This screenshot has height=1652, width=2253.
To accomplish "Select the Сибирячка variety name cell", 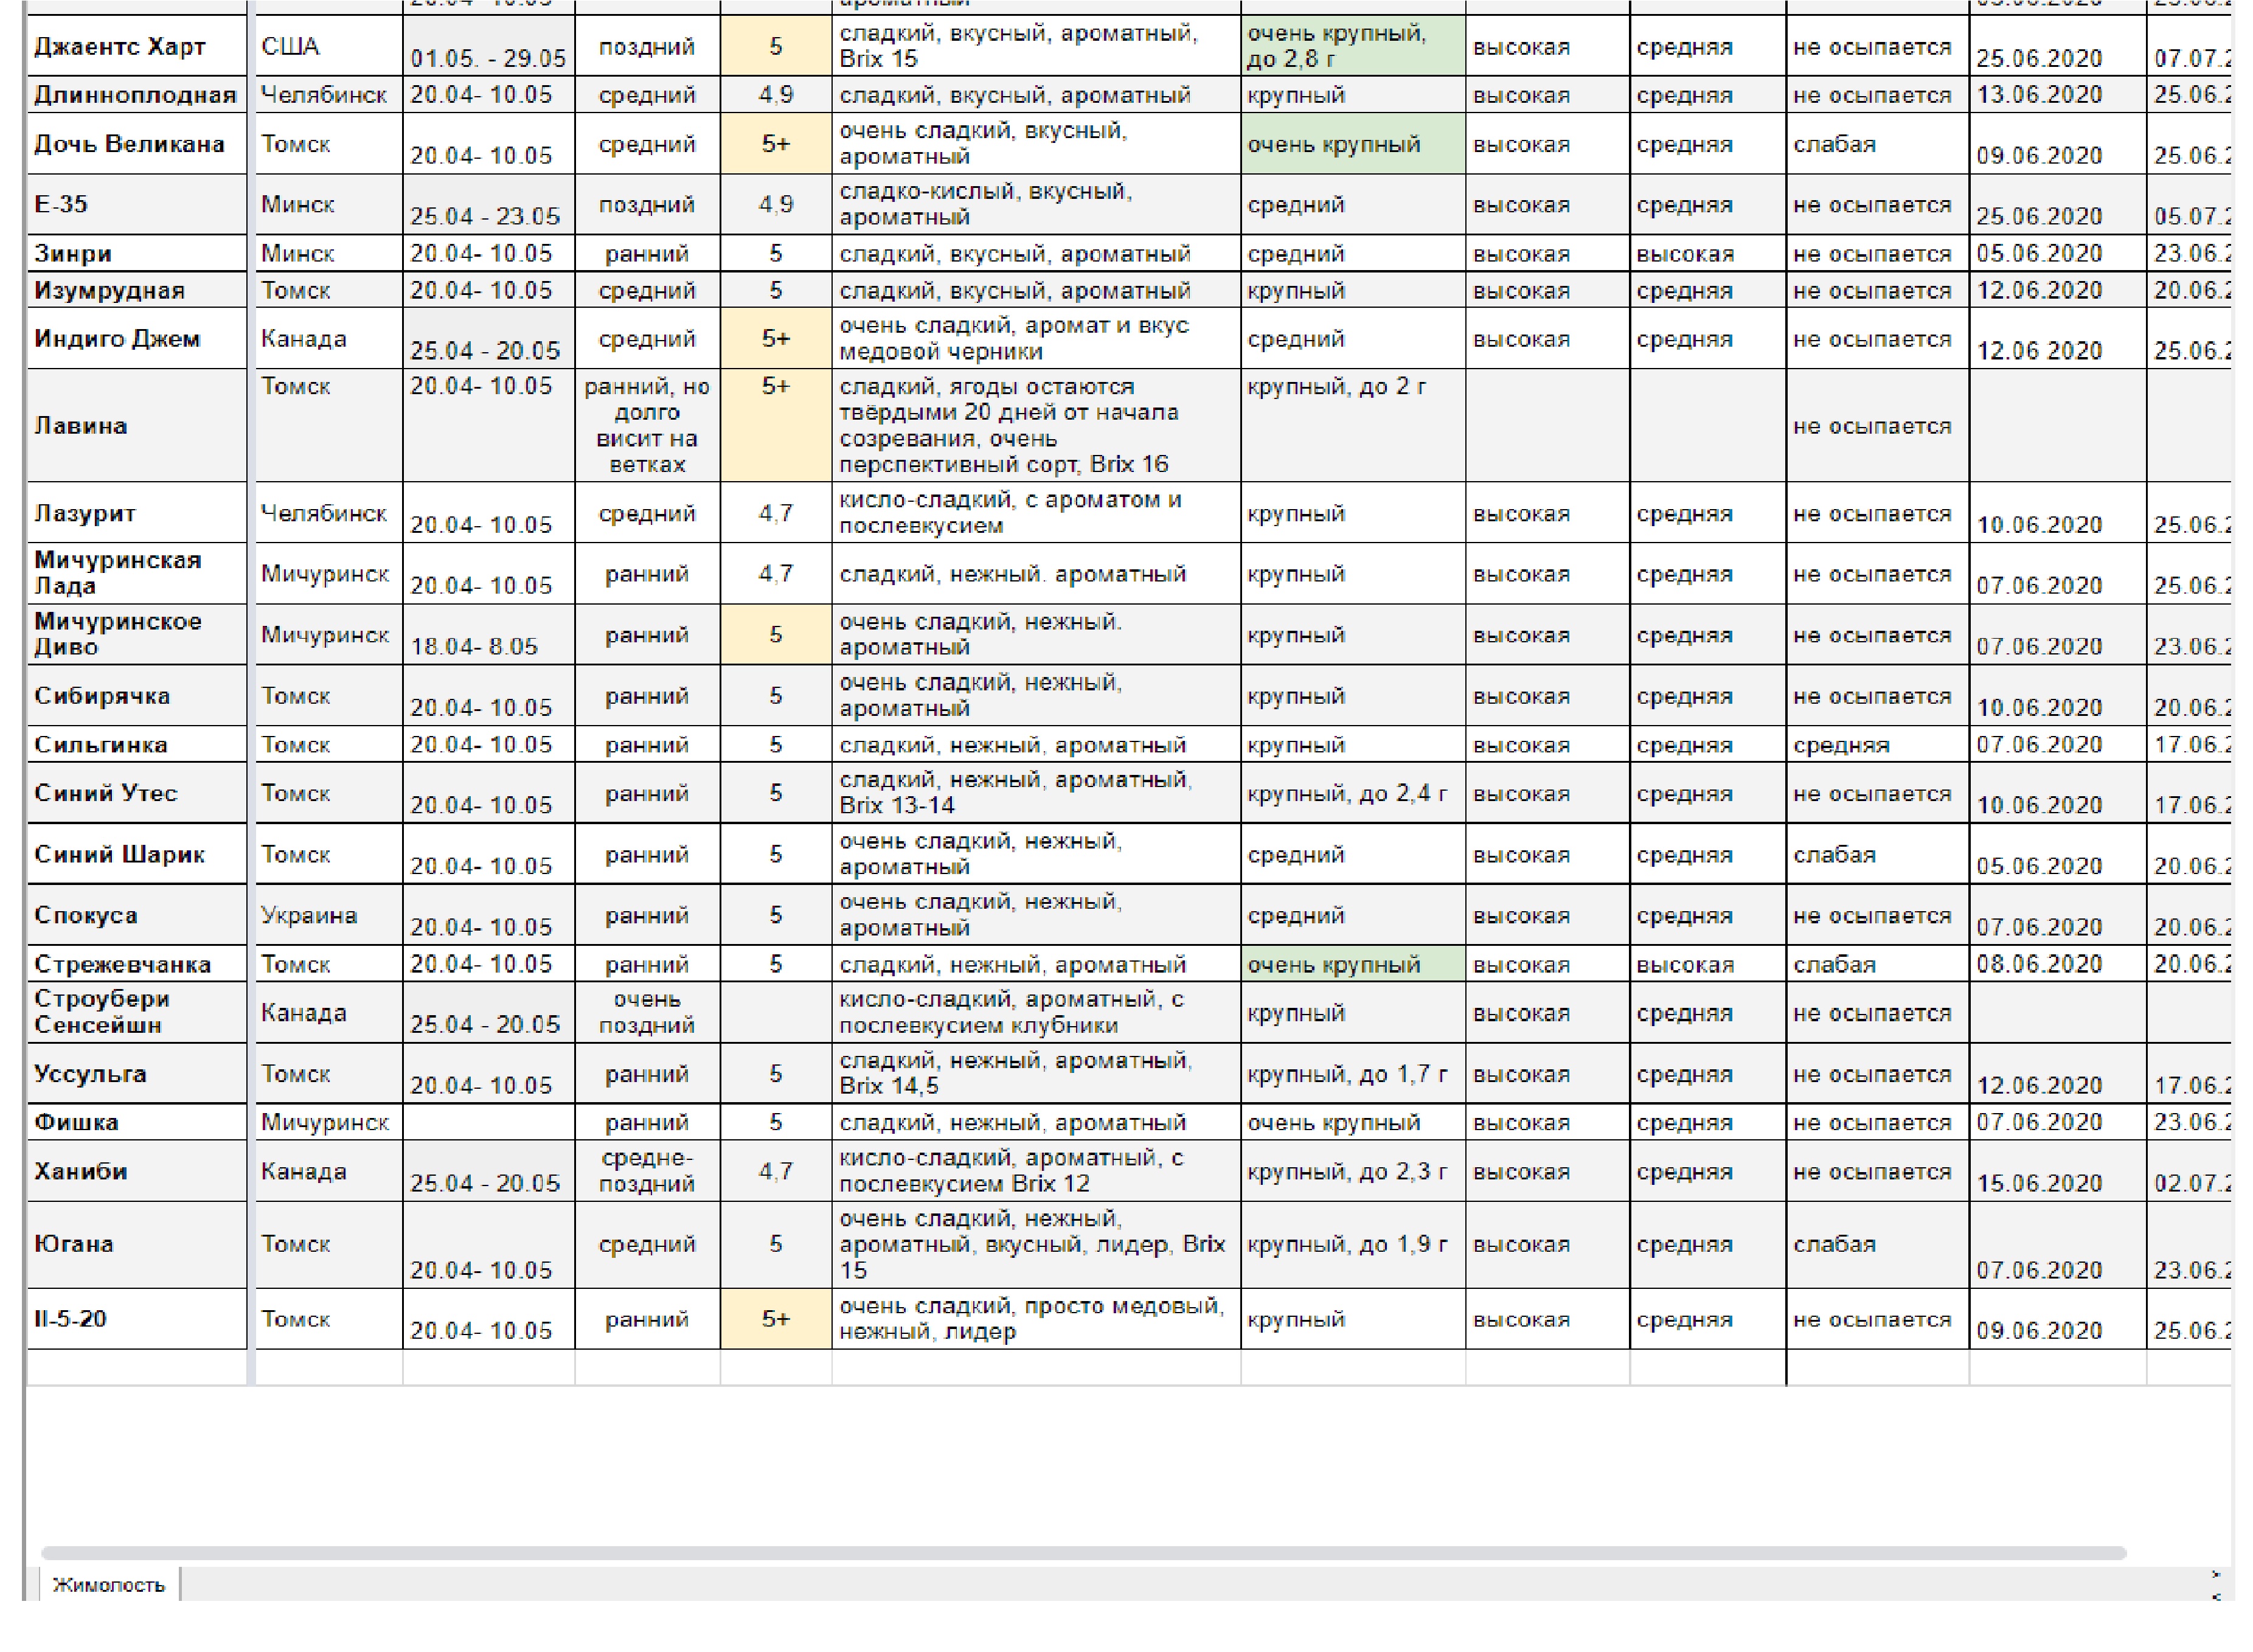I will [x=137, y=695].
